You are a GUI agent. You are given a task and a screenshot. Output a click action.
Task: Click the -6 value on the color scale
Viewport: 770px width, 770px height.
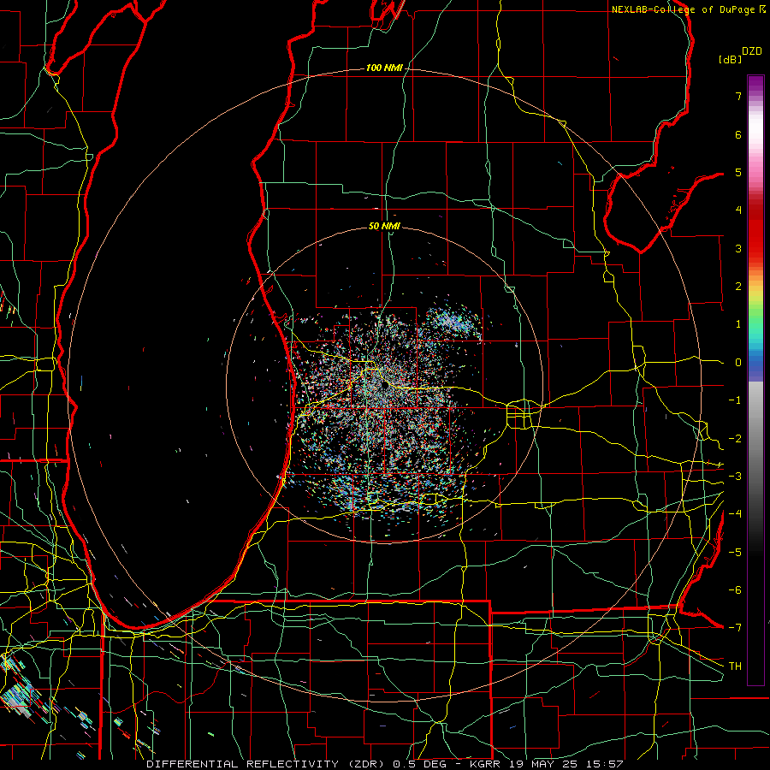tap(735, 590)
